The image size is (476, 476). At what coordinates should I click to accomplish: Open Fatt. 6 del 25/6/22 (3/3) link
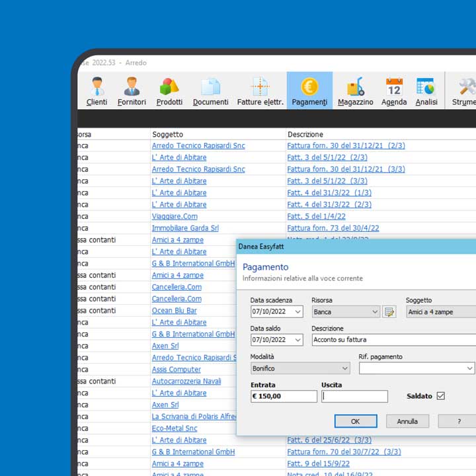329,440
